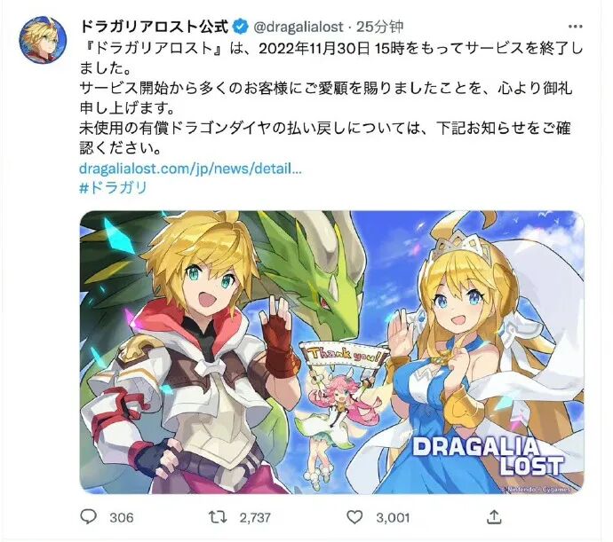Open the ドラガリアロスト公式 profile avatar
The image size is (613, 542).
[43, 40]
